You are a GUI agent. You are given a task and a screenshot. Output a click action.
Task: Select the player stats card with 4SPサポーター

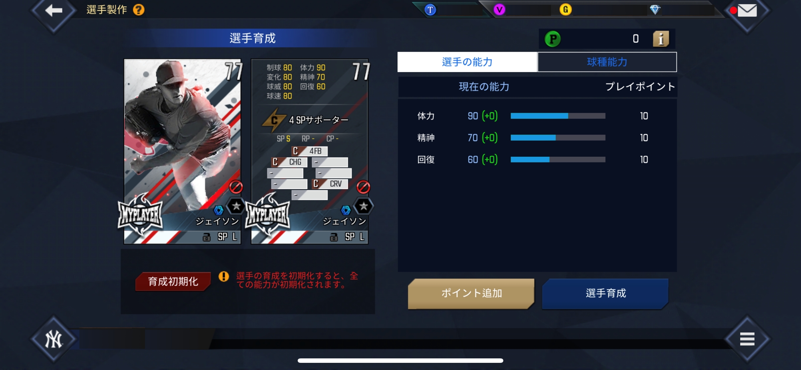point(310,152)
